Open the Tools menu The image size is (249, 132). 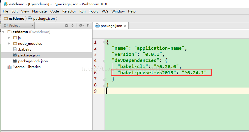[x=94, y=11]
